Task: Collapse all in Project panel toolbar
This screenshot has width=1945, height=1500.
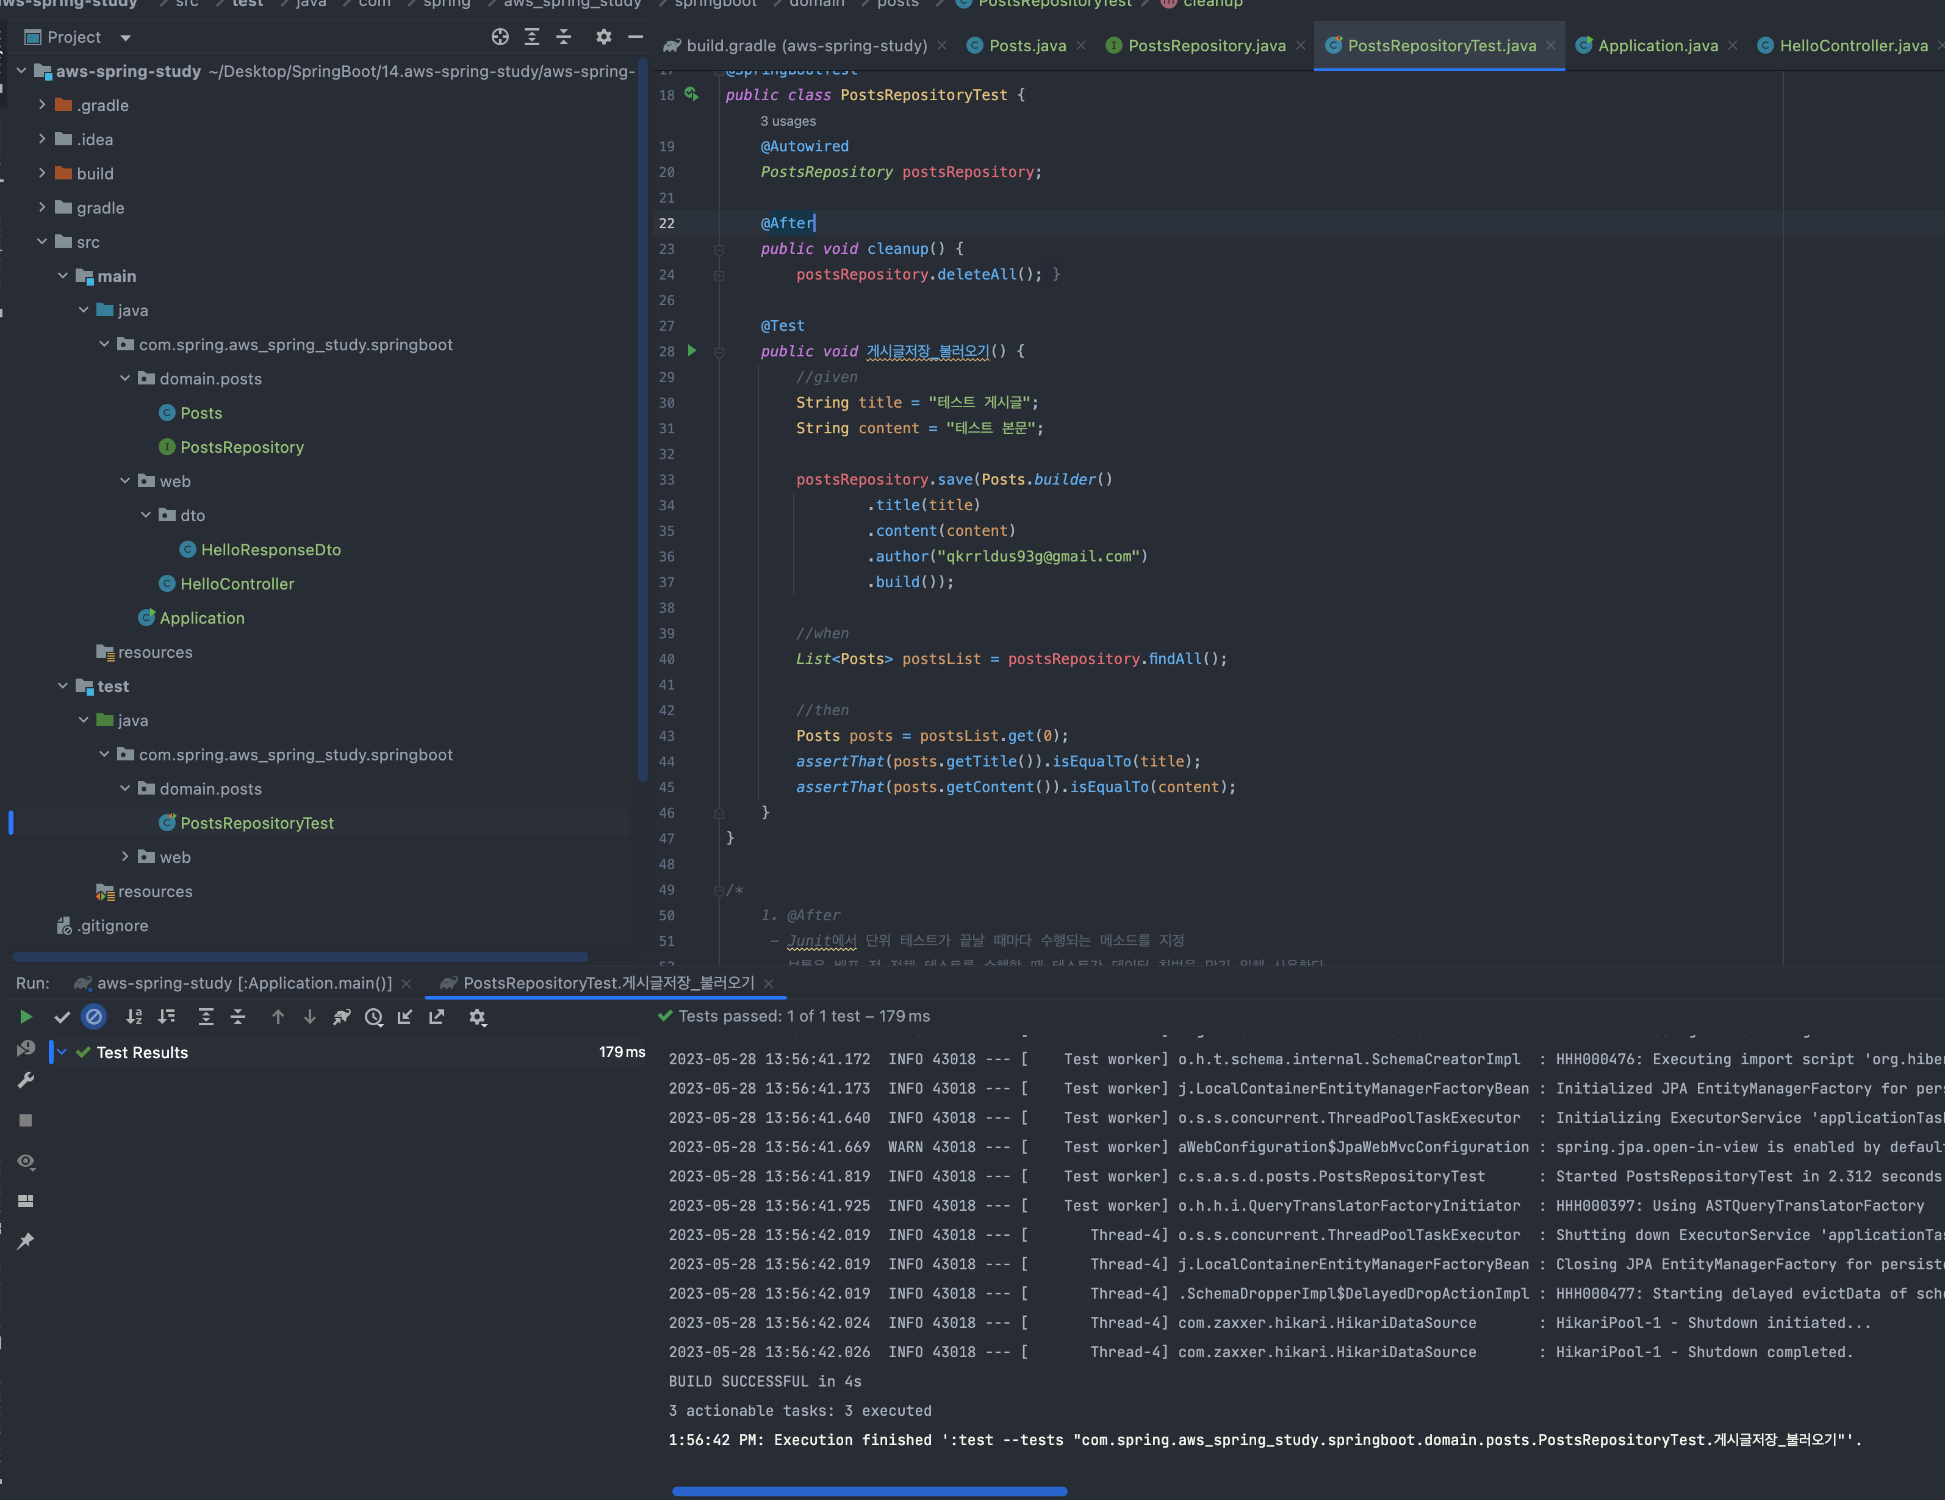Action: coord(564,37)
